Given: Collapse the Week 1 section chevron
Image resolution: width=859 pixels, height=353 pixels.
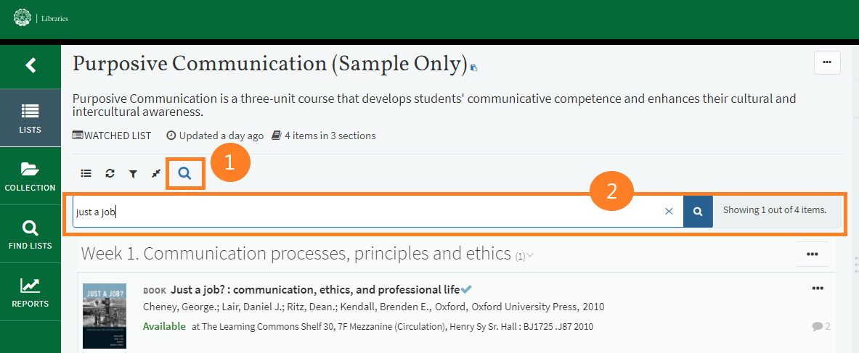Looking at the screenshot, I should tap(530, 255).
